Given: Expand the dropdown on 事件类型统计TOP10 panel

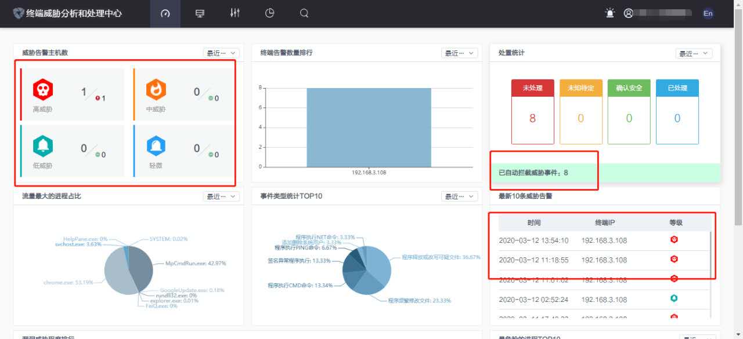Looking at the screenshot, I should pyautogui.click(x=460, y=196).
